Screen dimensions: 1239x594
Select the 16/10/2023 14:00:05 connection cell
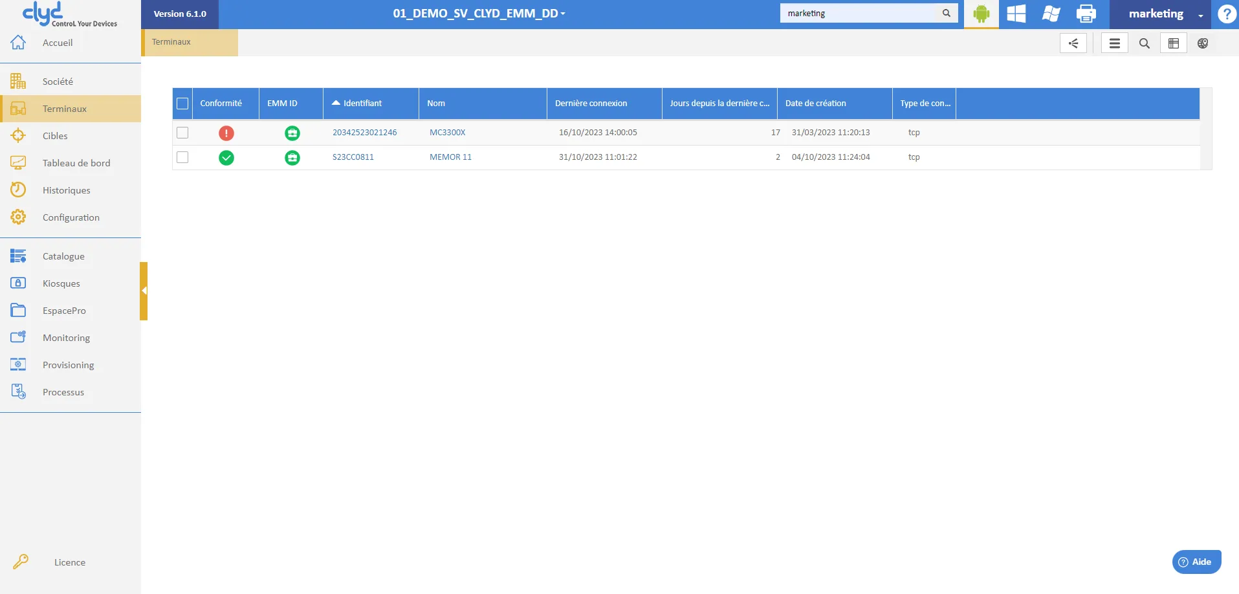coord(598,133)
